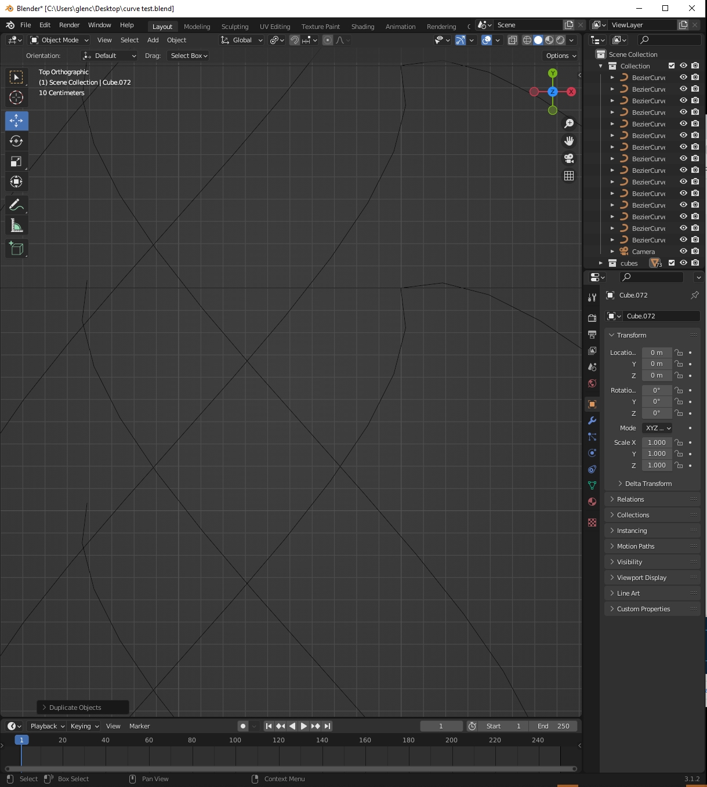Image resolution: width=707 pixels, height=787 pixels.
Task: Switch between perspective and orthographic with the grid icon
Action: pos(569,176)
